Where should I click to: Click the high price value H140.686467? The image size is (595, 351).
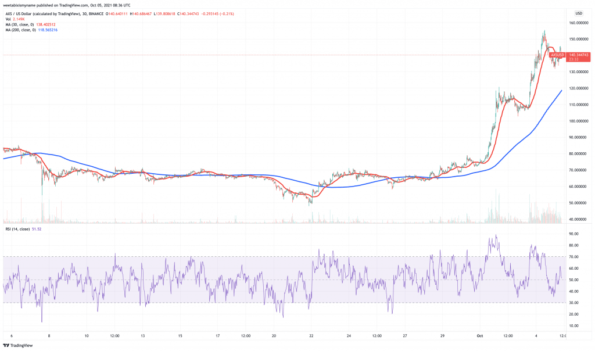tap(141, 14)
